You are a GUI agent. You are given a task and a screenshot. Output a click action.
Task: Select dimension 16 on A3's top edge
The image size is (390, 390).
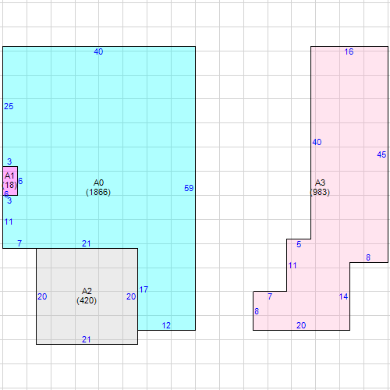349,51
